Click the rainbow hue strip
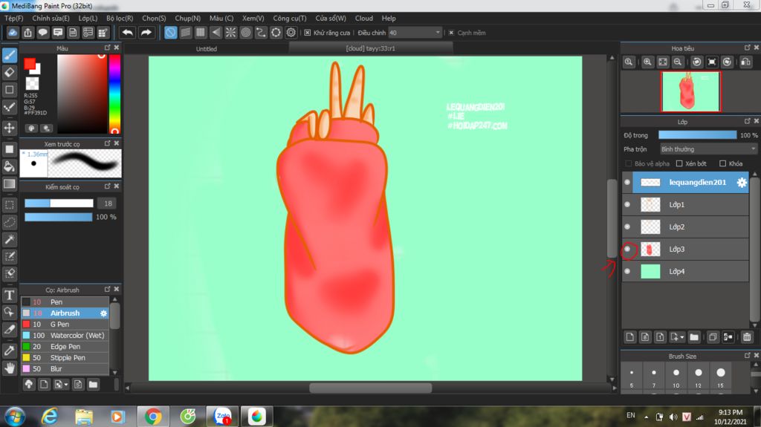The height and width of the screenshot is (427, 761). click(x=114, y=93)
